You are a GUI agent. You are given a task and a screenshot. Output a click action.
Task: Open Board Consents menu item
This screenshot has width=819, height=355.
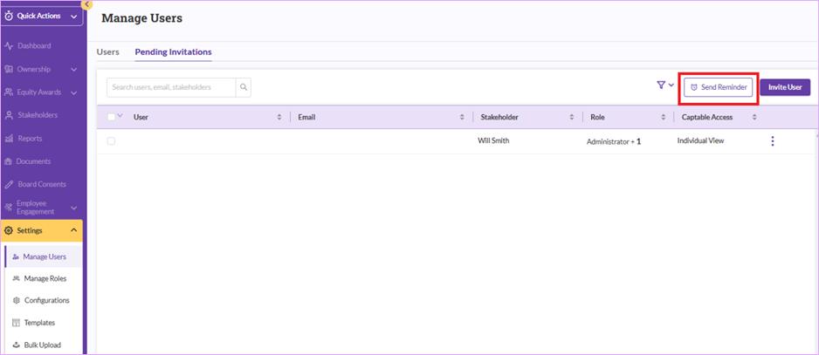click(x=41, y=184)
